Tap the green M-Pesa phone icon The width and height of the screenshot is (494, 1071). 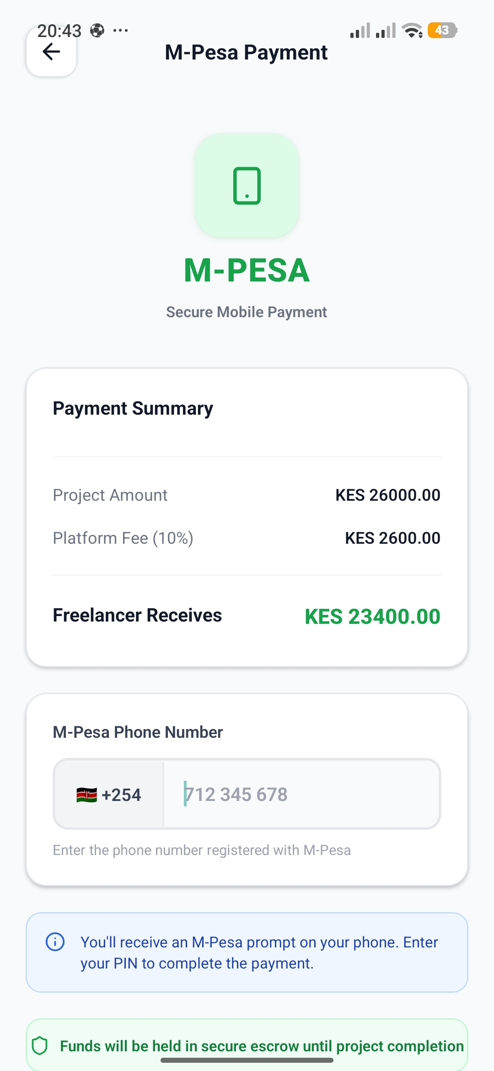(247, 185)
